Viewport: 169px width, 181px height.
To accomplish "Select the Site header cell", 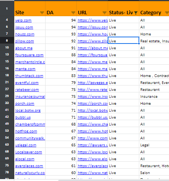I will [30, 8].
